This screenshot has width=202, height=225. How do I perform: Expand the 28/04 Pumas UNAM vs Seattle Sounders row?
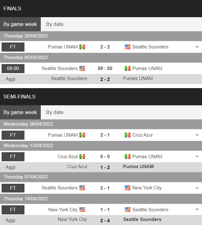pyautogui.click(x=197, y=47)
